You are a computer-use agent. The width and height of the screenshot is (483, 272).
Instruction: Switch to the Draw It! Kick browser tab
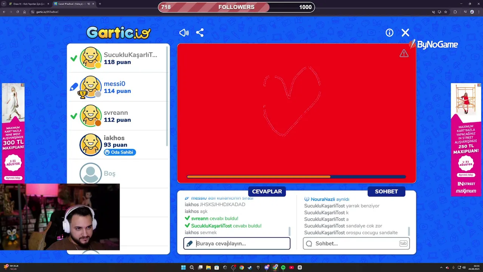(x=29, y=4)
